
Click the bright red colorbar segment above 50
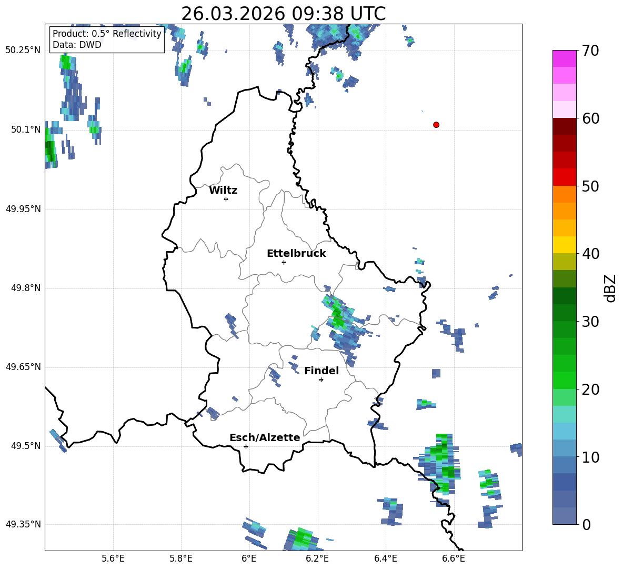pyautogui.click(x=564, y=177)
